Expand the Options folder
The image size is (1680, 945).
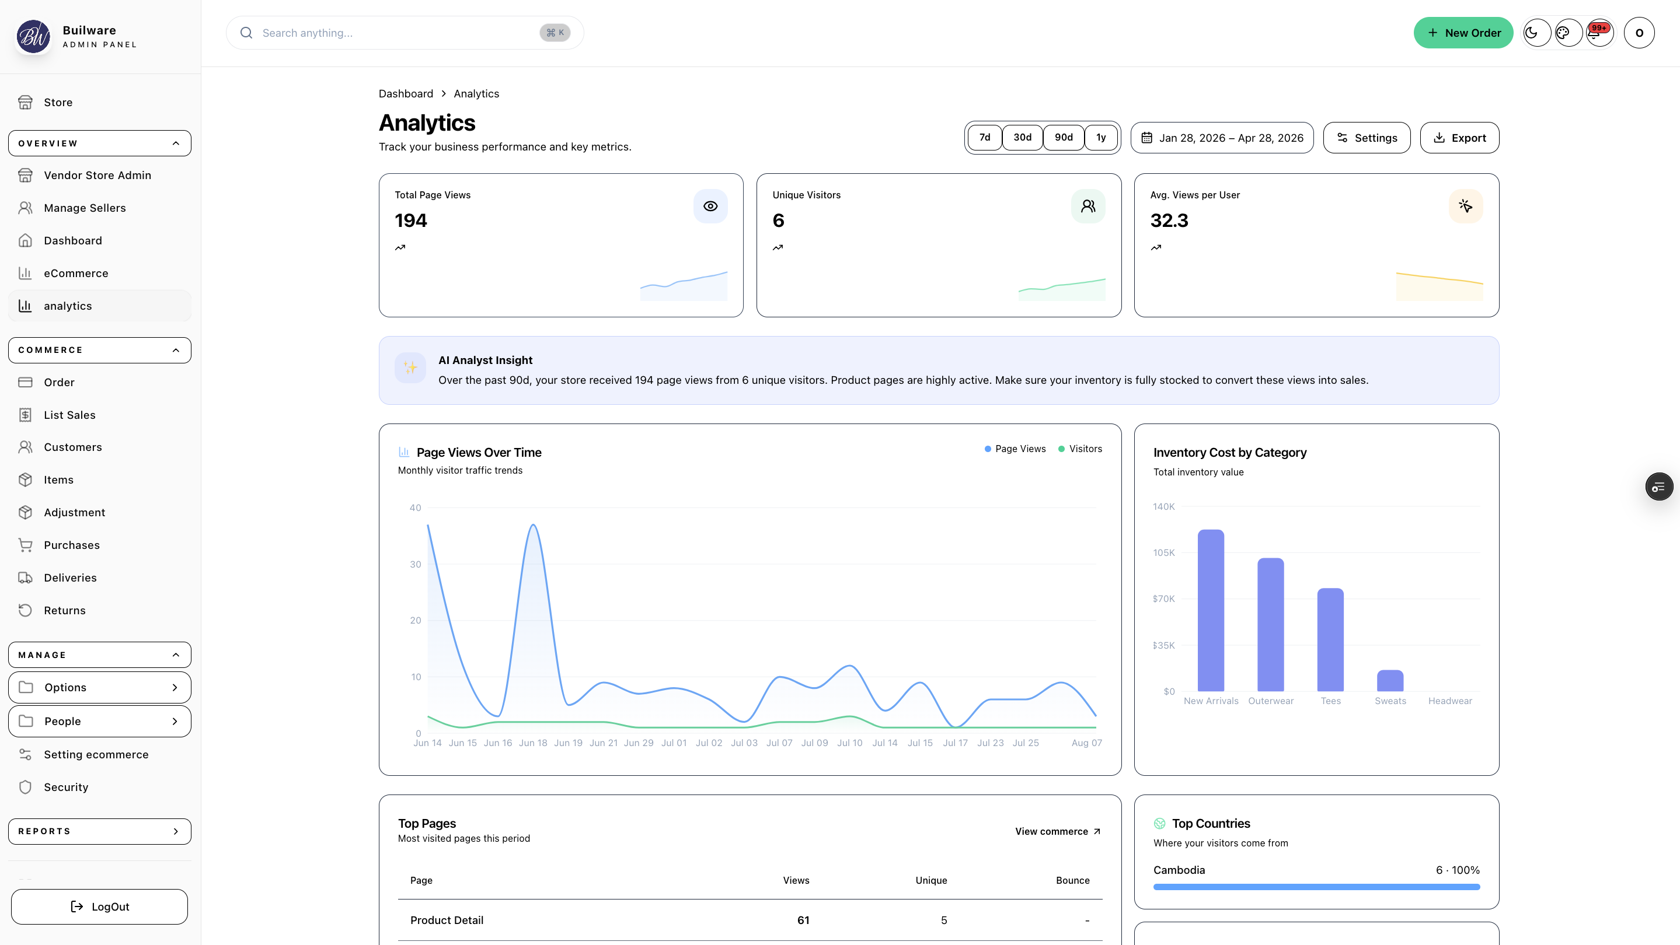point(100,687)
